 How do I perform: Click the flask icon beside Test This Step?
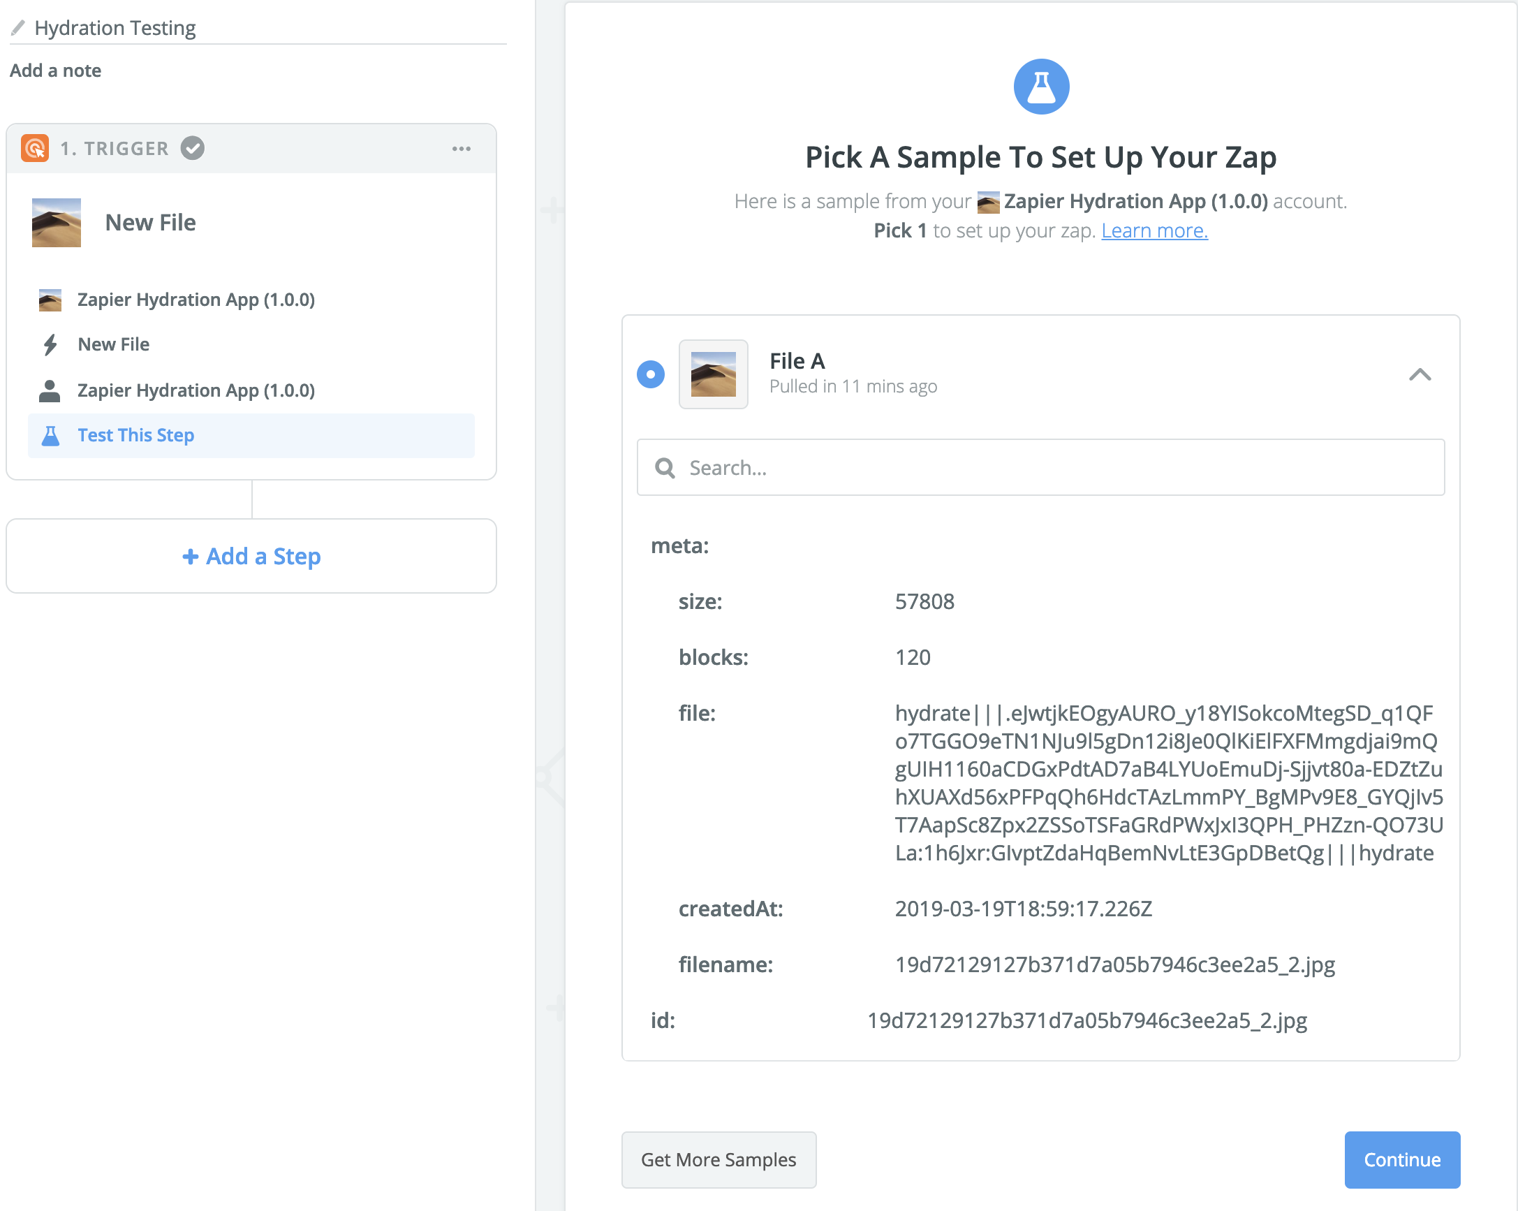(51, 436)
